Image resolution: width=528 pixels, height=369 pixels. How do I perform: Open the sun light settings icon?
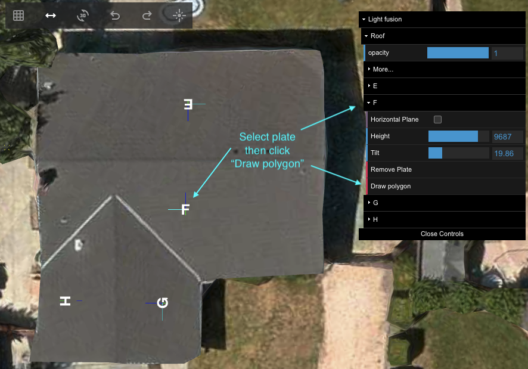point(179,15)
